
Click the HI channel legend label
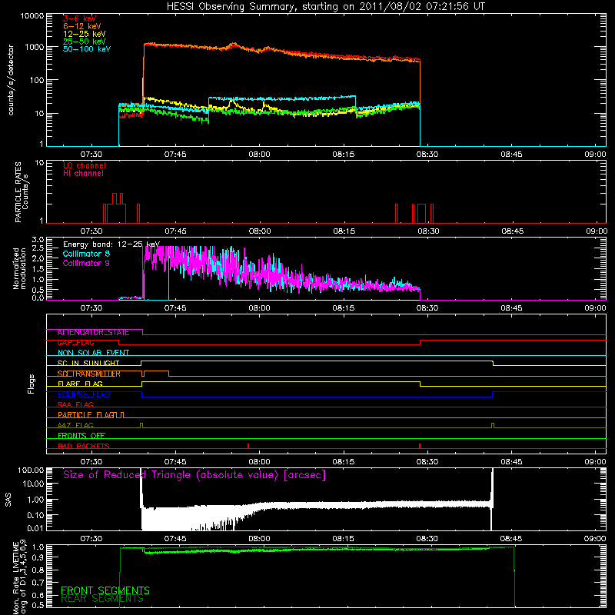[x=83, y=174]
